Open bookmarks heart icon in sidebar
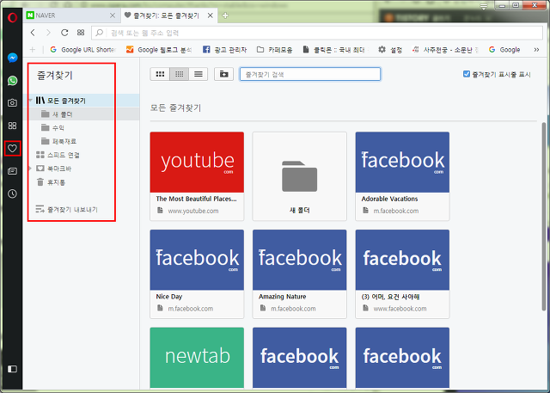Viewport: 550px width, 393px height. [x=12, y=149]
